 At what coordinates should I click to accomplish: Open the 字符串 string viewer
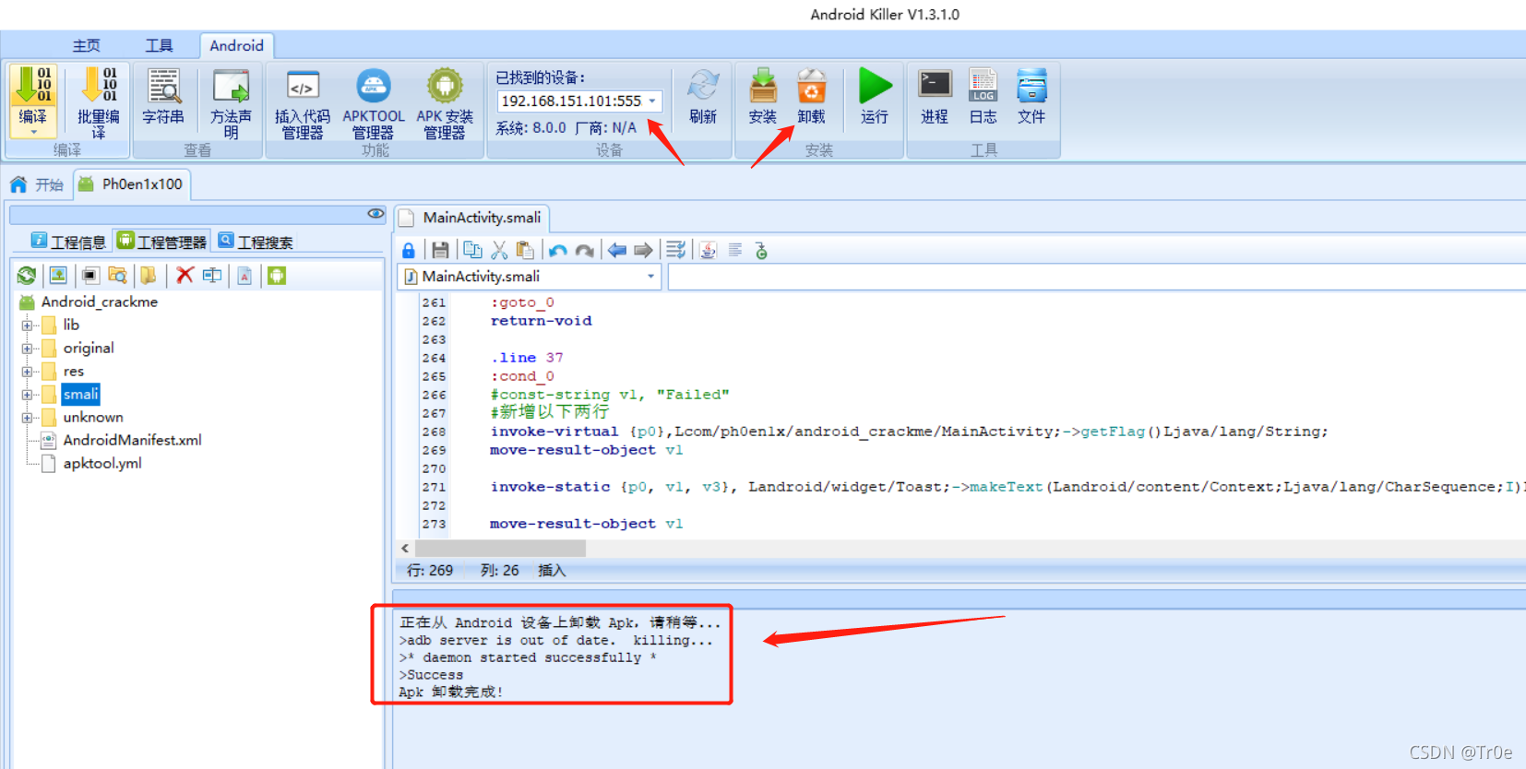pyautogui.click(x=163, y=96)
